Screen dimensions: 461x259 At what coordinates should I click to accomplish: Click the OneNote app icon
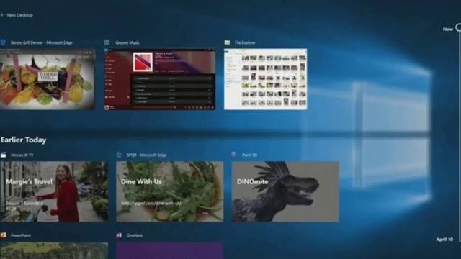119,235
